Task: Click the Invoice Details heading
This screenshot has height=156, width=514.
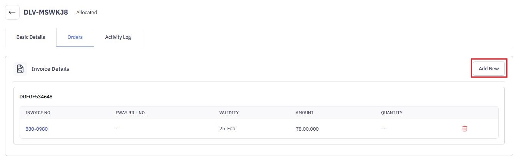Action: pos(50,69)
